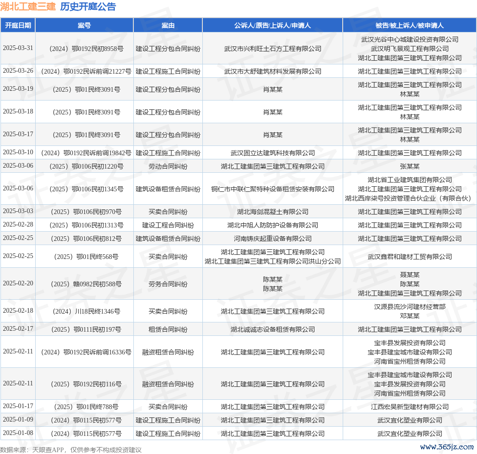Click plaintiff 湖北工建集团第三建筑工程有限公司洪山分公司
Viewport: 477px width, 454px height.
click(x=273, y=261)
